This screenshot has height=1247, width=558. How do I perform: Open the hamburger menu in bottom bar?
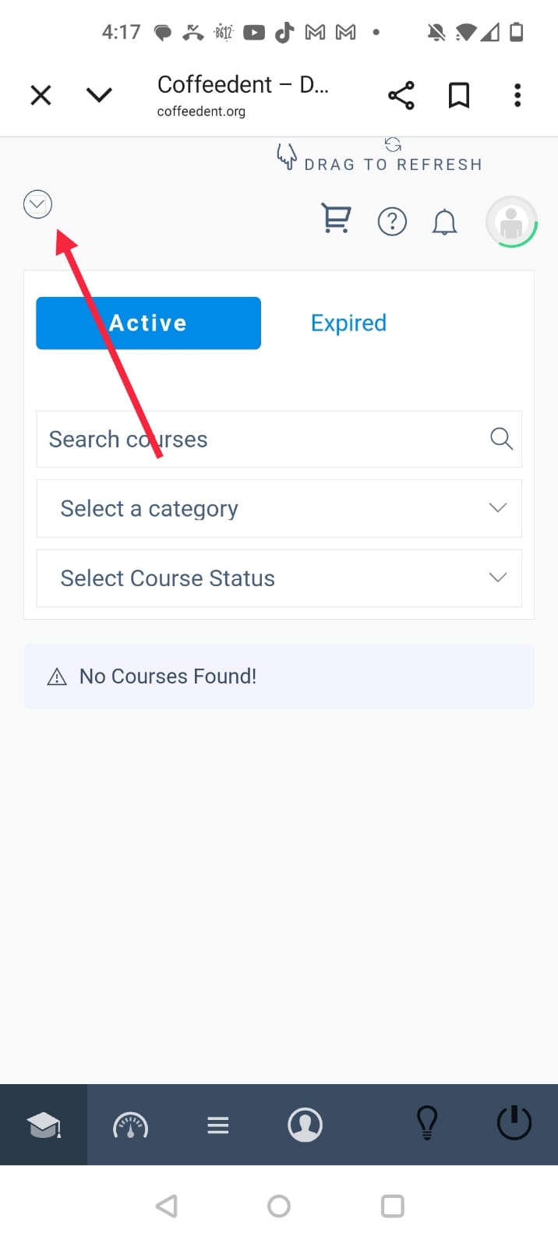pos(218,1125)
